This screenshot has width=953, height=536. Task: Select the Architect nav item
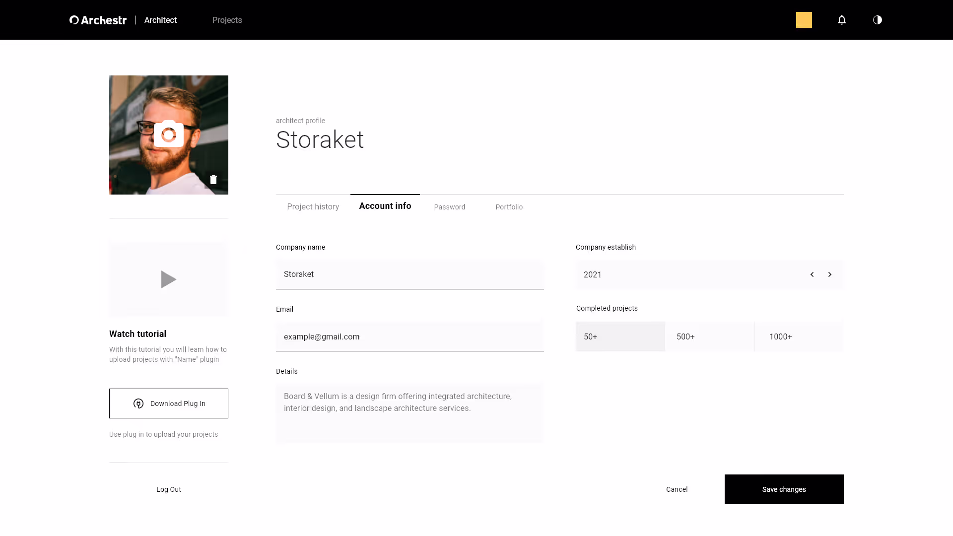point(160,20)
